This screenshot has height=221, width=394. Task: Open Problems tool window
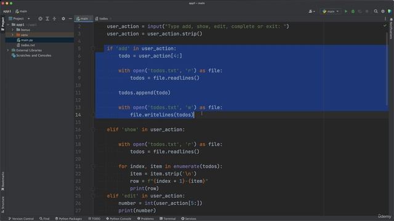pos(145,219)
